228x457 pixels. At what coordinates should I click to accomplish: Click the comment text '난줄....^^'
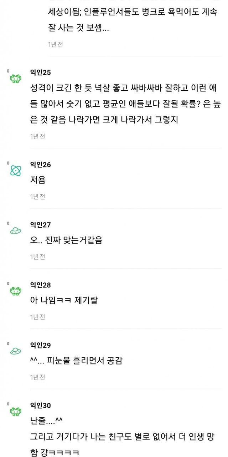(47, 421)
